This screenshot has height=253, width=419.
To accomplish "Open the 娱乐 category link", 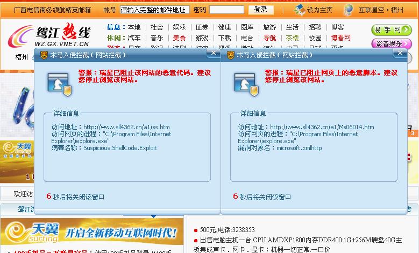I will click(x=179, y=27).
